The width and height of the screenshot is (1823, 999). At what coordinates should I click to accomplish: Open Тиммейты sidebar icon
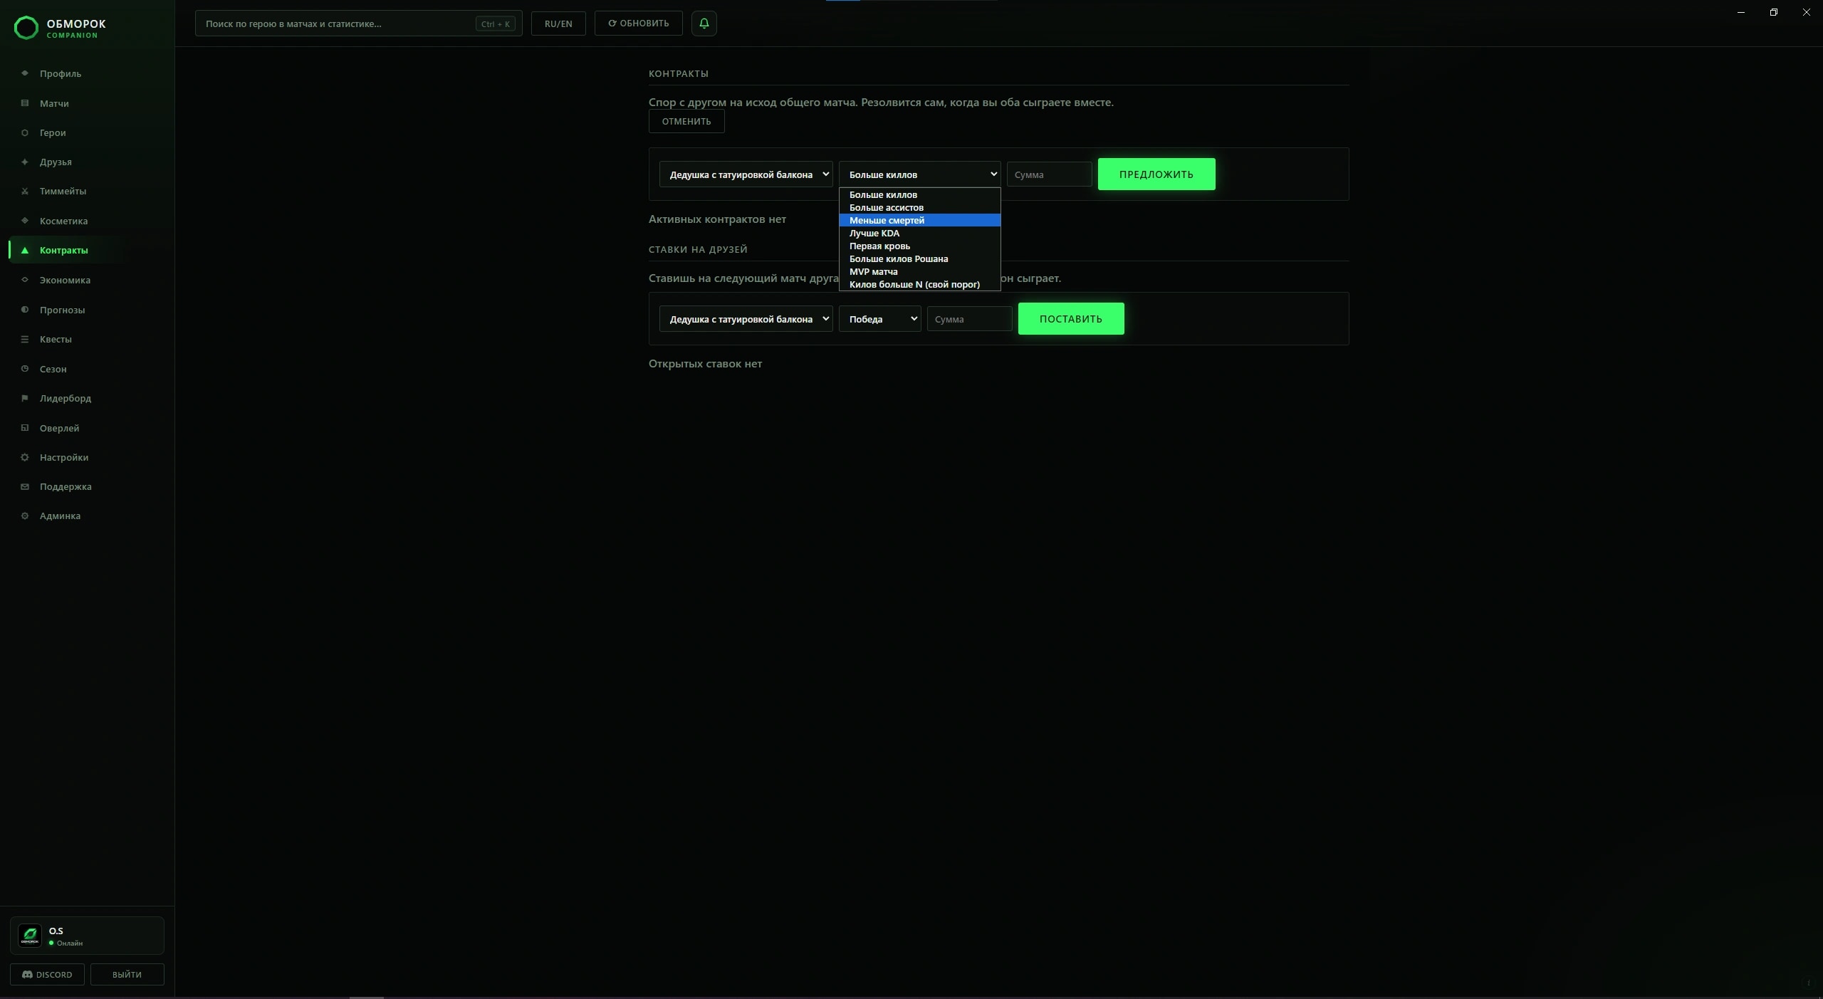pyautogui.click(x=25, y=191)
